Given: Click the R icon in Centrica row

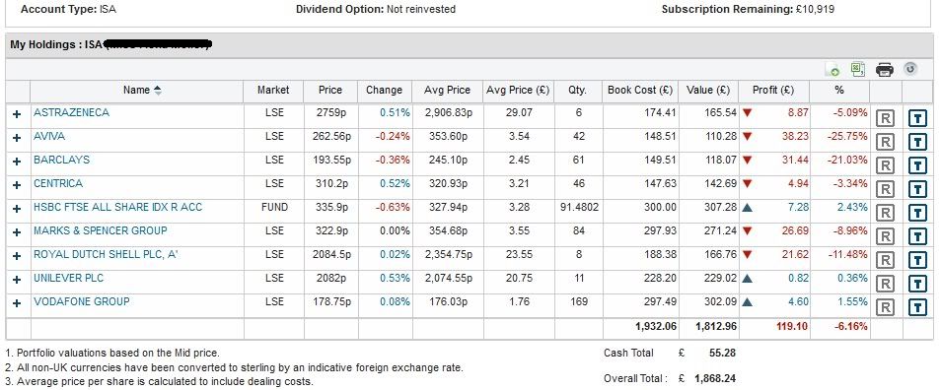Looking at the screenshot, I should pos(885,189).
